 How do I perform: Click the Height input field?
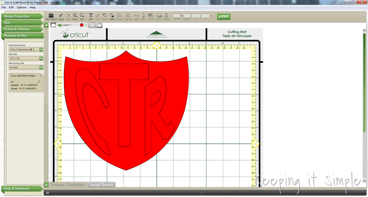coord(187,16)
